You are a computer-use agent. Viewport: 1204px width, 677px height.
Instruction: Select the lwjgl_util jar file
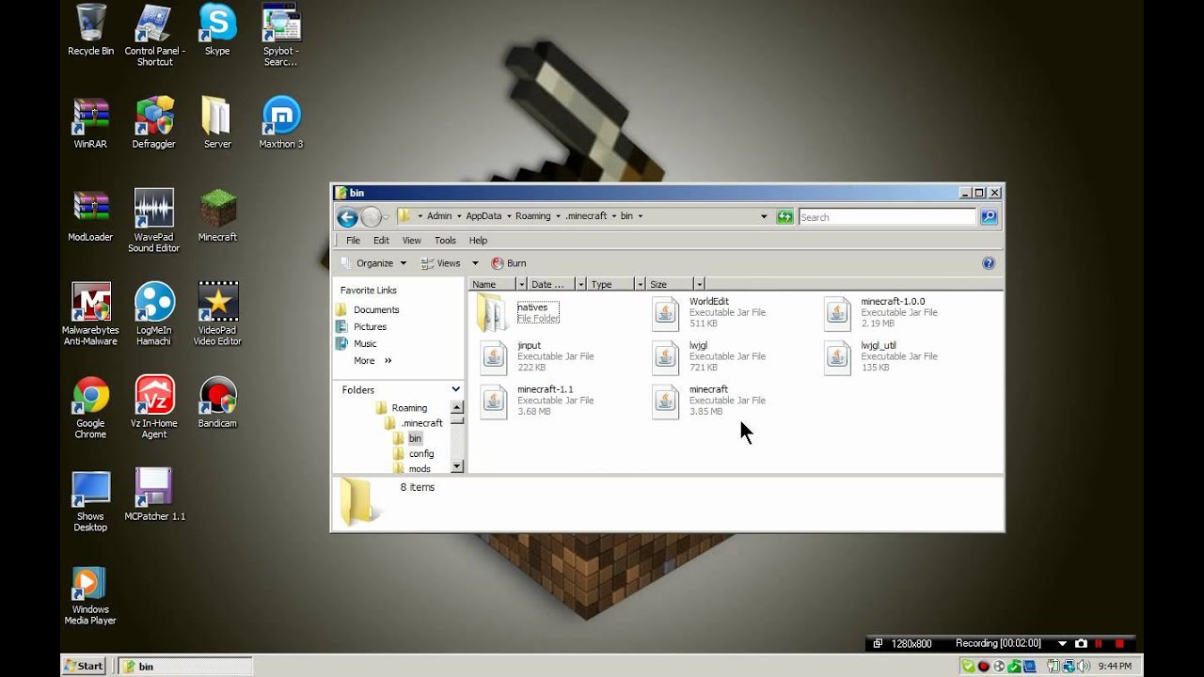pos(881,356)
